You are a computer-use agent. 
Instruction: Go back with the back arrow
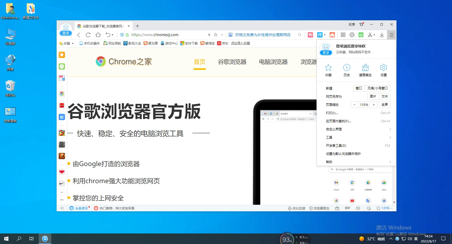pyautogui.click(x=78, y=35)
